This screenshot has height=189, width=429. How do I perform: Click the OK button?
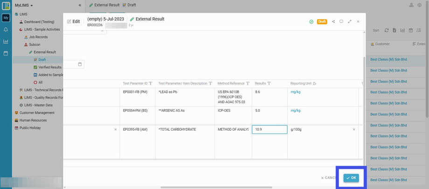351,178
